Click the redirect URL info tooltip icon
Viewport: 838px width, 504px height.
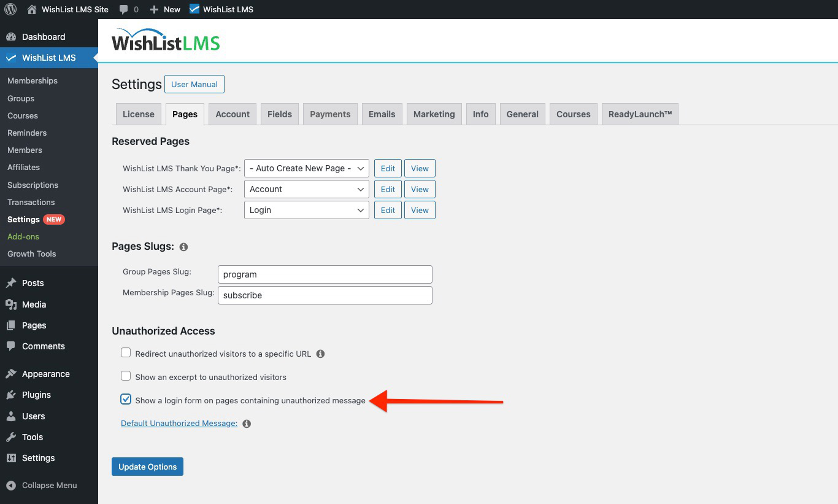pyautogui.click(x=320, y=354)
